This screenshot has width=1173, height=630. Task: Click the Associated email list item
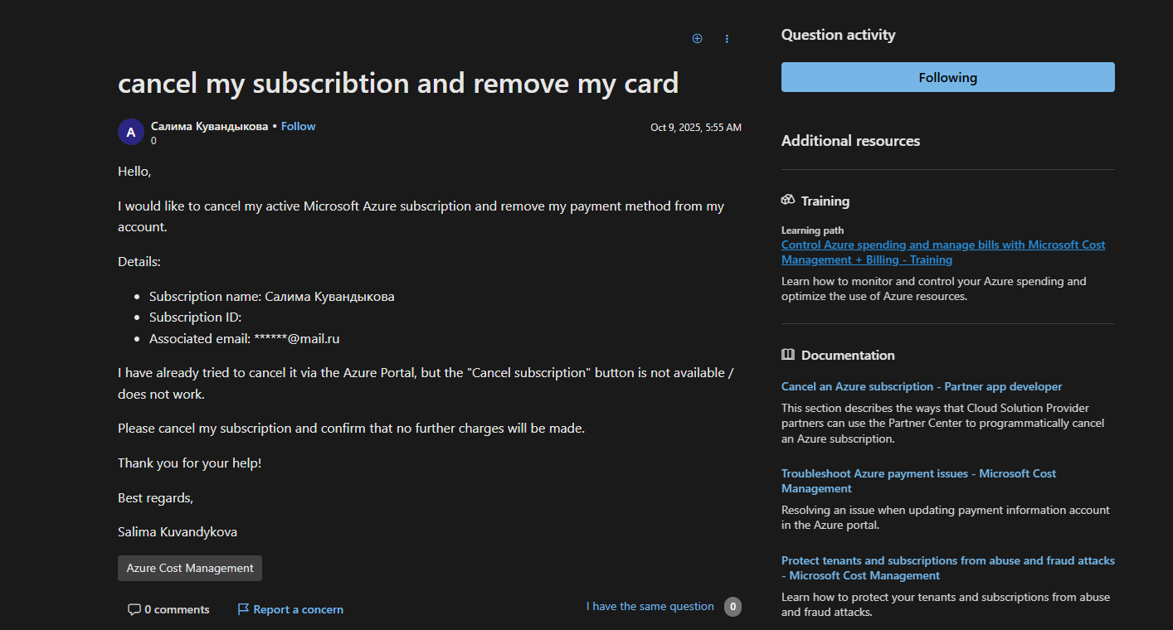click(245, 339)
